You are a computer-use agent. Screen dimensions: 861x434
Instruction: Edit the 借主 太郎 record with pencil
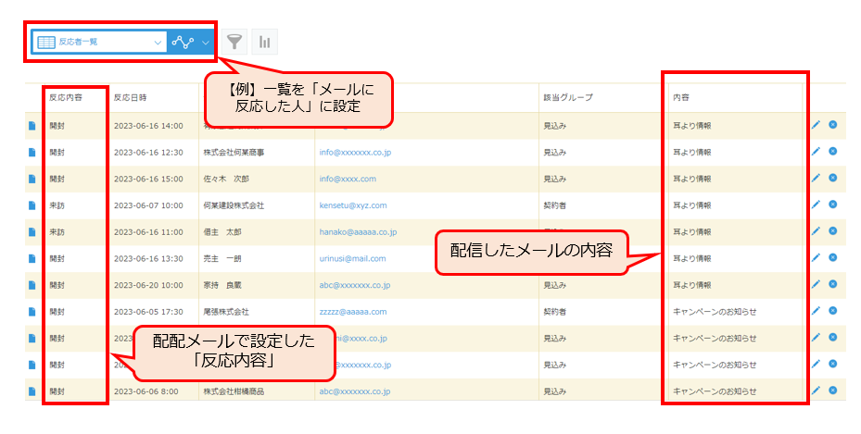(x=816, y=231)
